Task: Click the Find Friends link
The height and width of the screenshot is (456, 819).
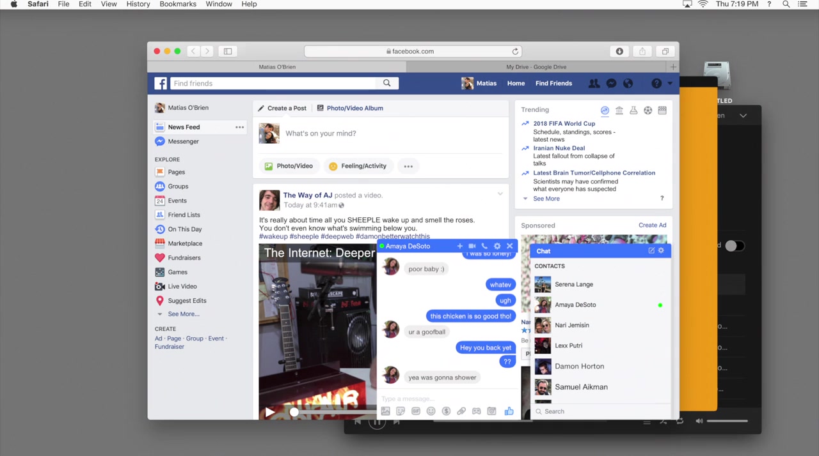Action: tap(553, 84)
